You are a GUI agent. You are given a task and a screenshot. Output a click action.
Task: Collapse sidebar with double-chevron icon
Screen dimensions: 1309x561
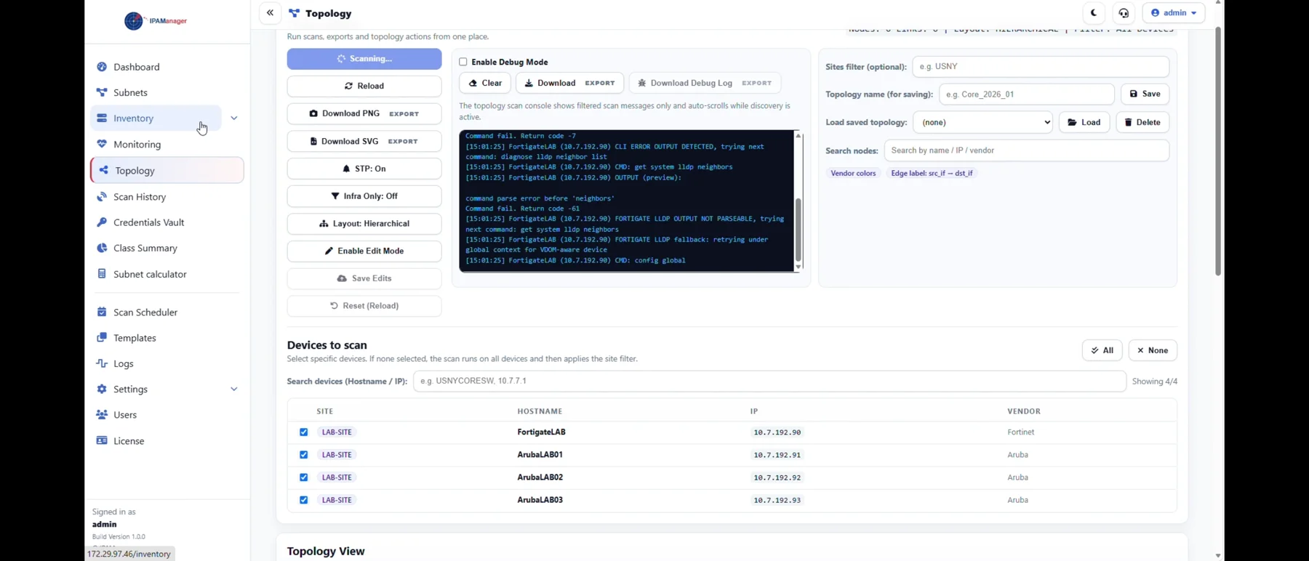click(x=270, y=13)
